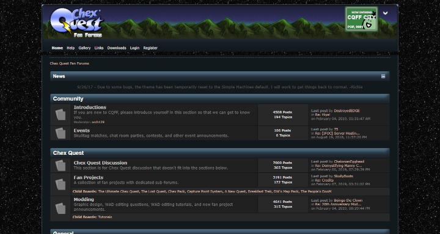Viewport: 440px width, 234px height.
Task: Click the Chex Quest Fan Forums logo
Action: [76, 23]
